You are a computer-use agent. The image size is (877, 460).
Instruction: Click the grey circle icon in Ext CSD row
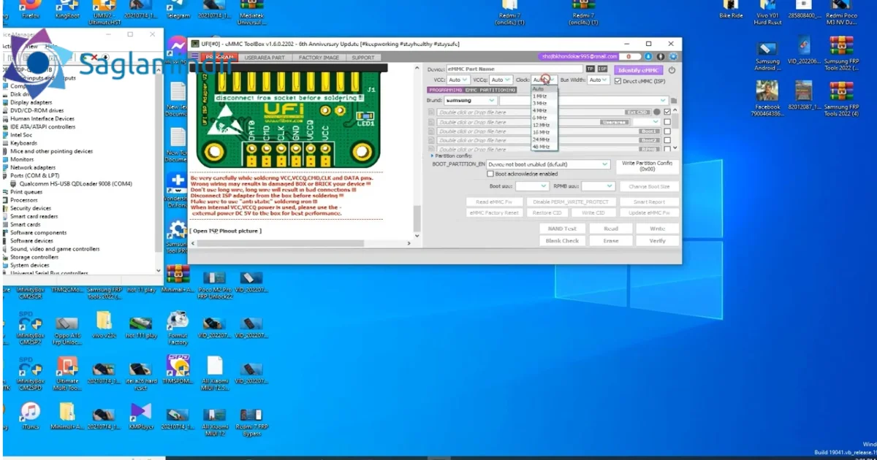(656, 112)
